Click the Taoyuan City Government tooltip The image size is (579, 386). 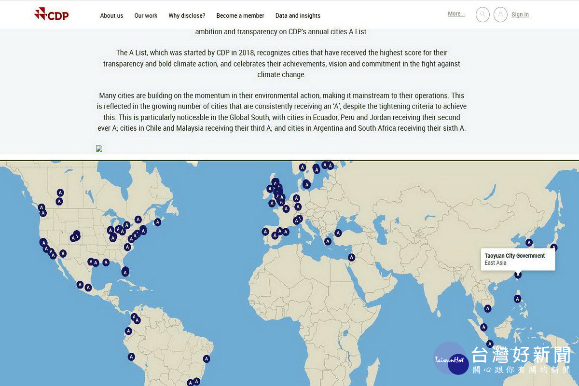[x=518, y=260]
